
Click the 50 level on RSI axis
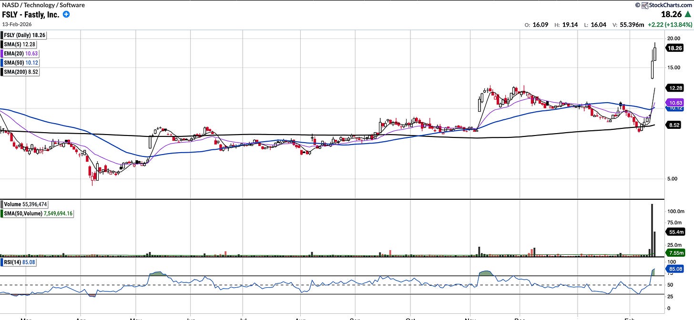[670, 284]
